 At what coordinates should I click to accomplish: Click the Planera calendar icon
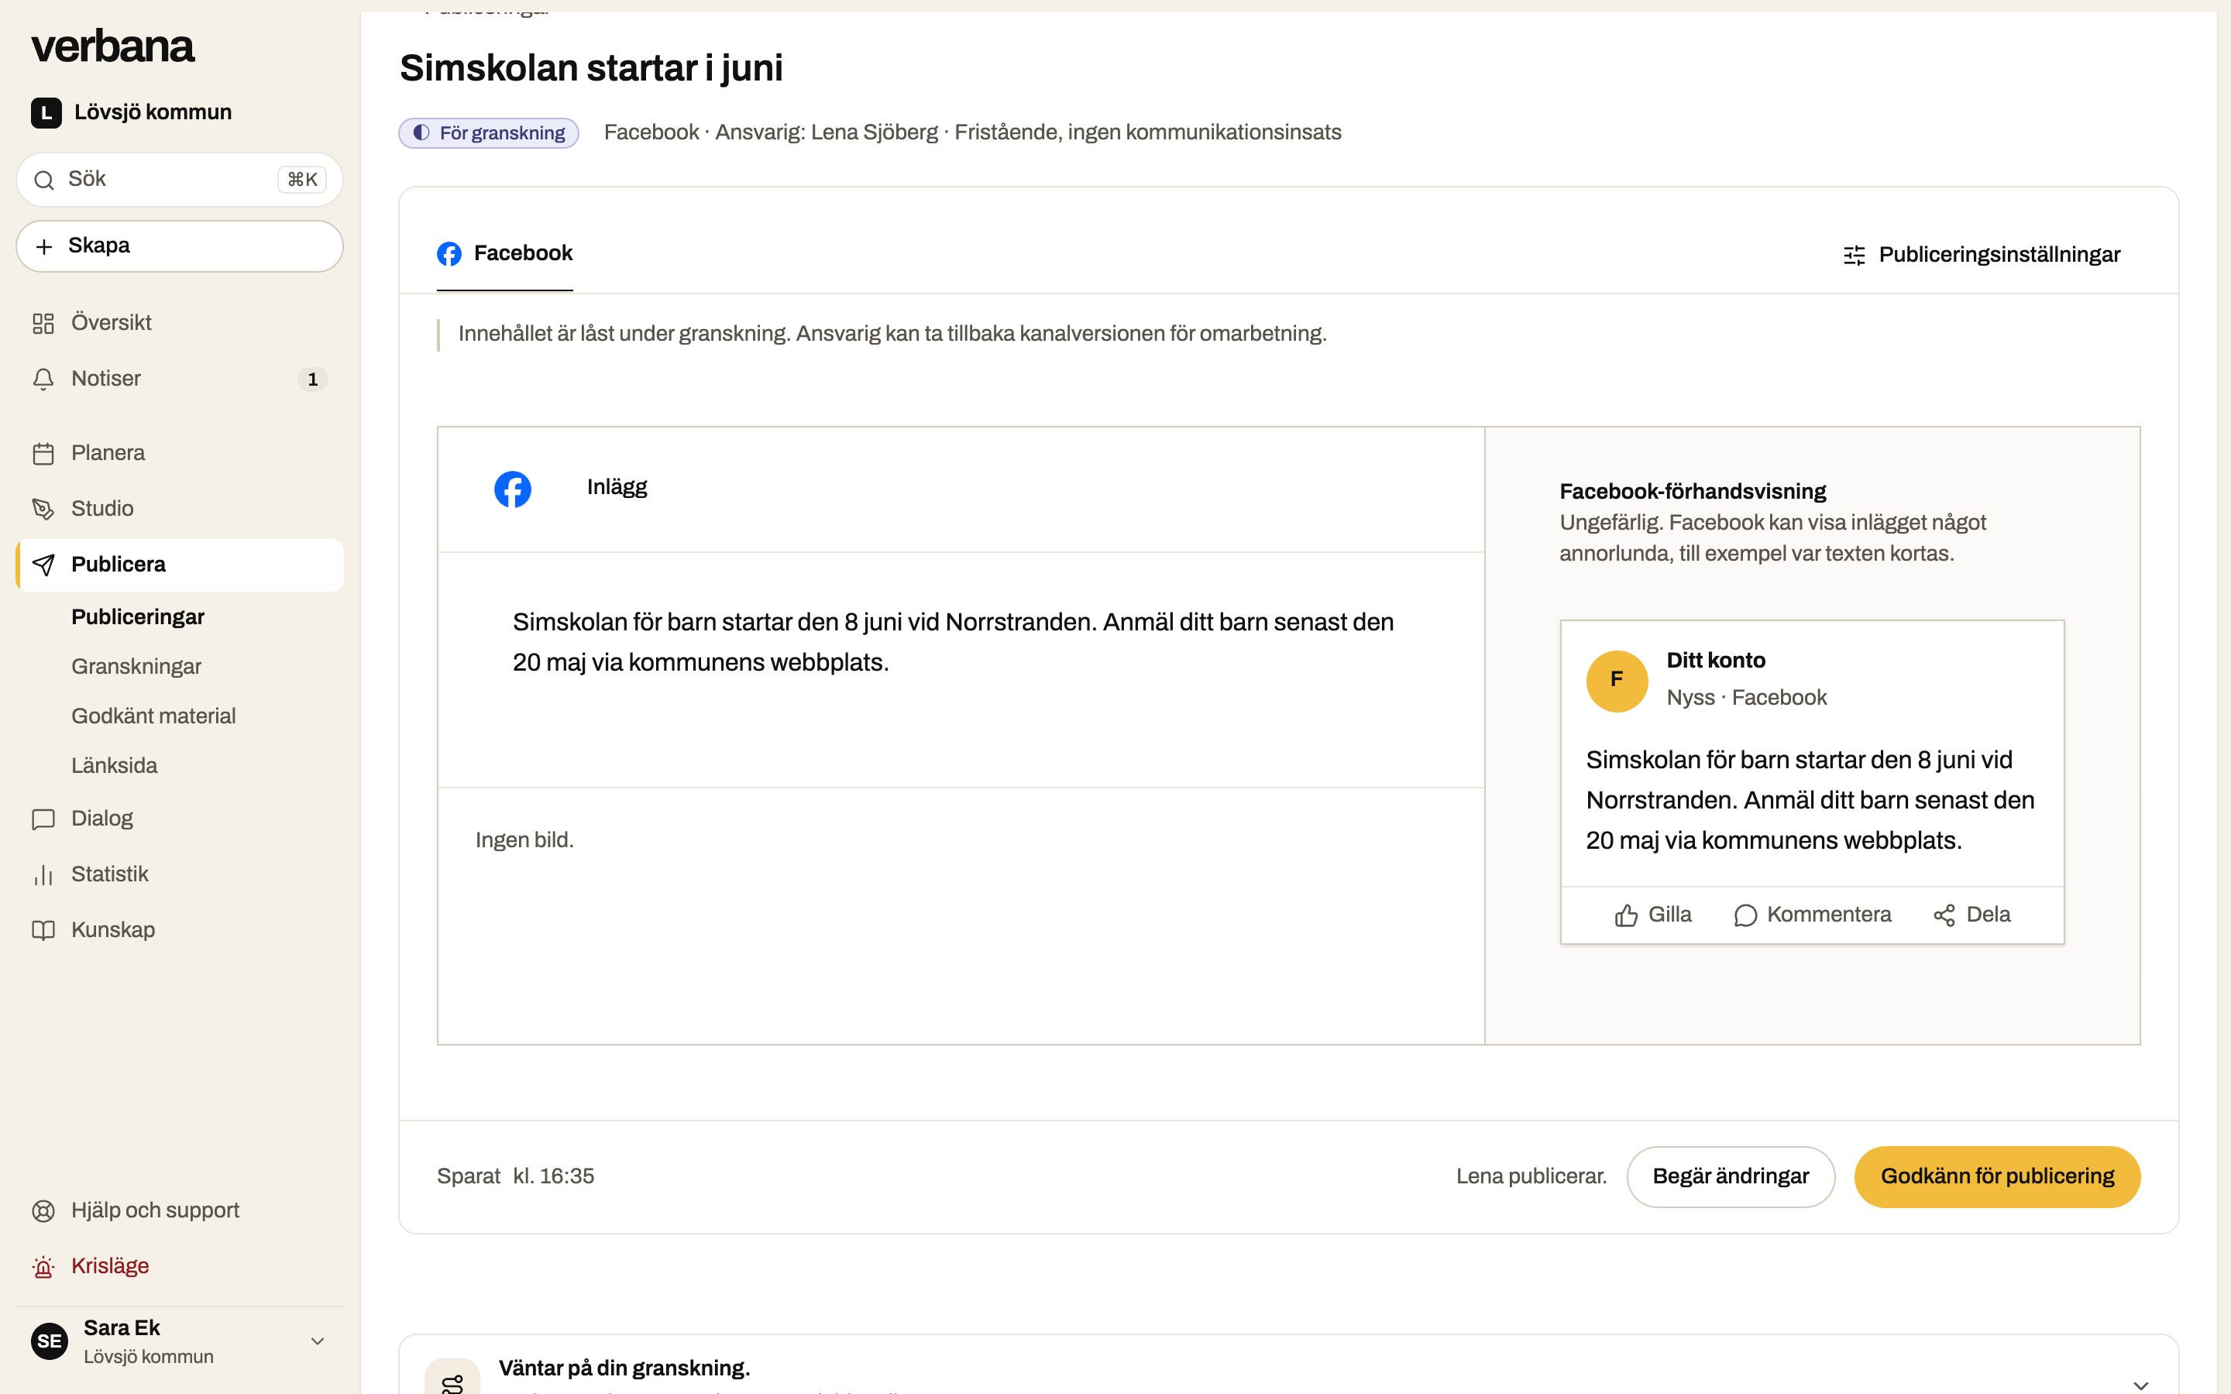click(43, 454)
